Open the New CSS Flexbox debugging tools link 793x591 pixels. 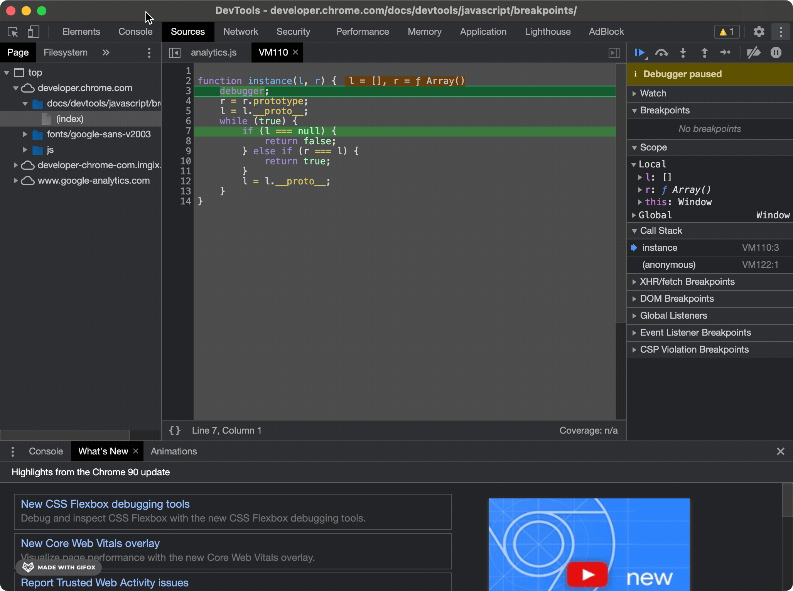[x=105, y=504]
